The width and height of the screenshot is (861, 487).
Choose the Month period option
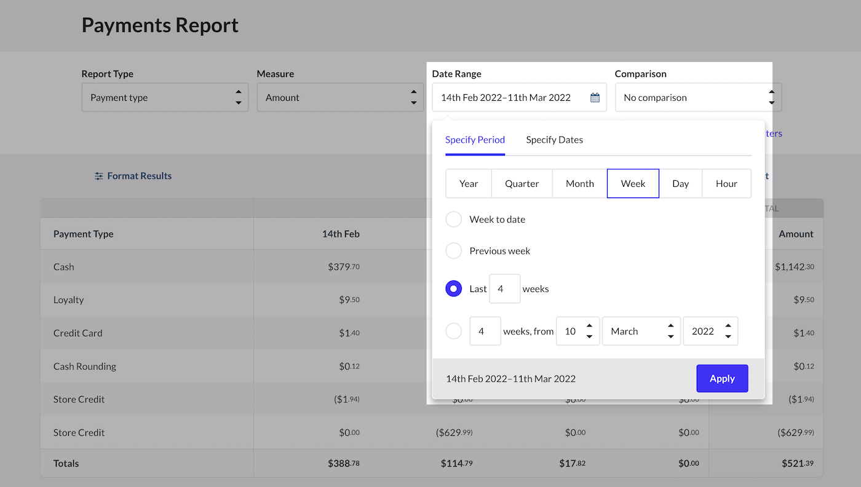(x=579, y=184)
